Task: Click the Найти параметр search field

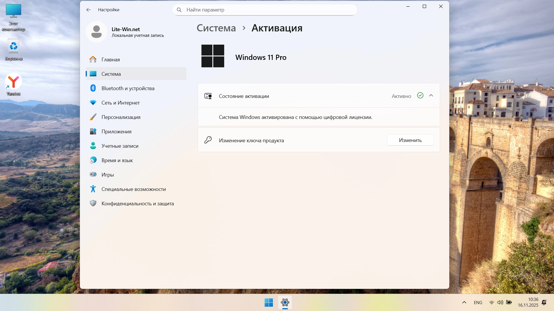Action: point(265,10)
